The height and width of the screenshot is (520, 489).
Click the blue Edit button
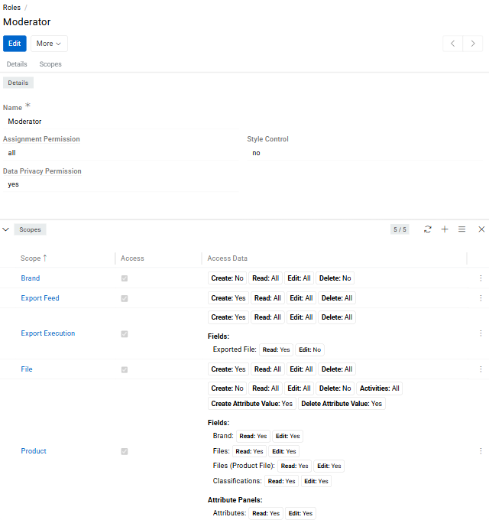click(15, 44)
